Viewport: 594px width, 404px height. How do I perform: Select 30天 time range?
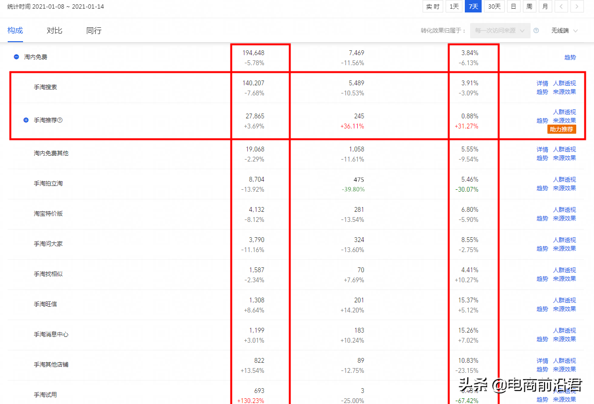[494, 7]
